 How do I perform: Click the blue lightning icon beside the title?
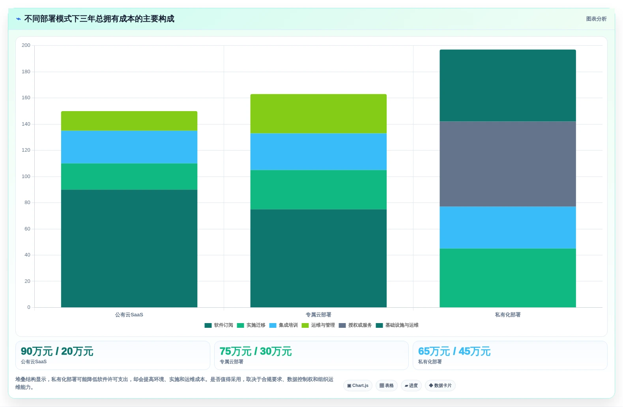pos(19,19)
